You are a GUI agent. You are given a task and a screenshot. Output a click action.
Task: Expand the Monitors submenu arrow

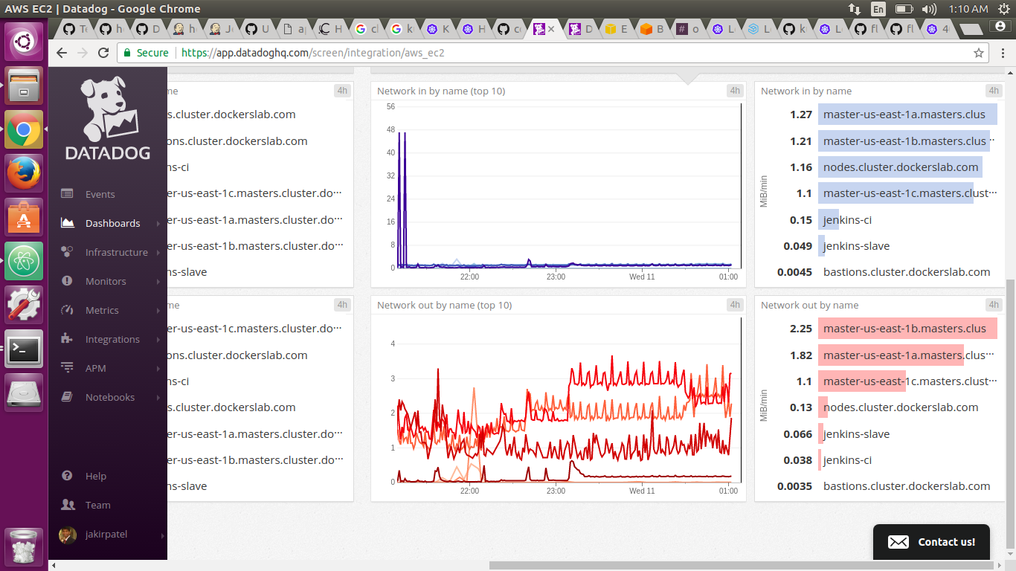coord(159,281)
